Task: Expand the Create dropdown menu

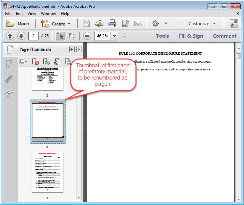Action: (x=56, y=24)
